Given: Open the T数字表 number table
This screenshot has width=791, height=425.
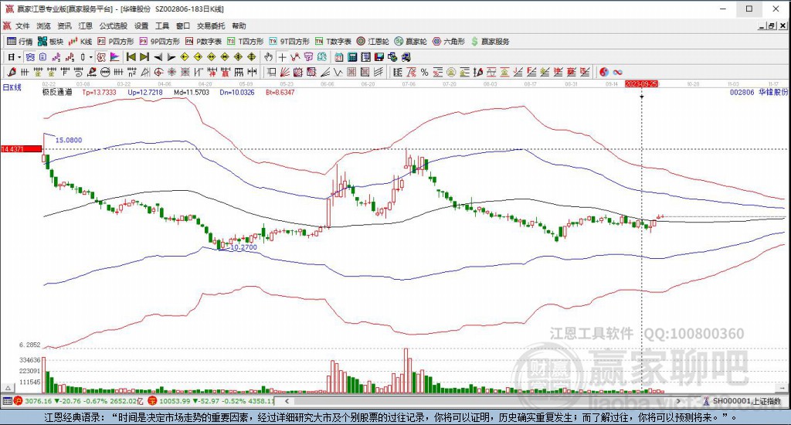Looking at the screenshot, I should [333, 42].
